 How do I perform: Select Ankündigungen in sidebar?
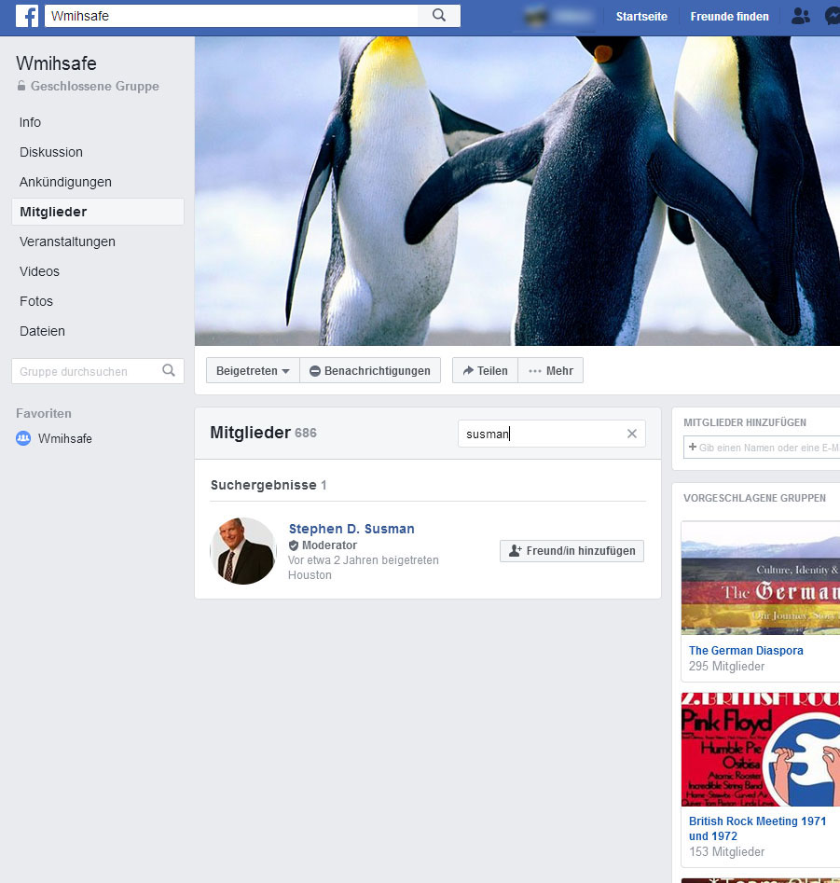click(65, 182)
